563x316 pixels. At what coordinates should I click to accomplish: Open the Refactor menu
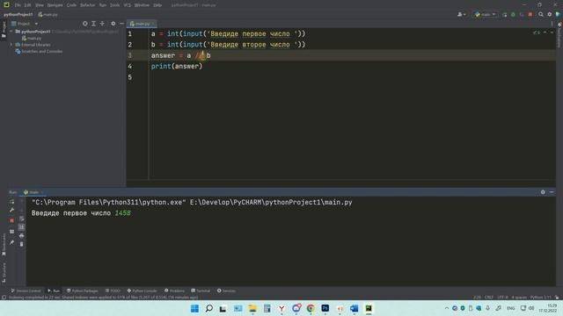click(88, 5)
